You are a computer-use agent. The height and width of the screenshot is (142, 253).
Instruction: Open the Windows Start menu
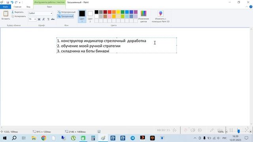[x=4, y=138]
